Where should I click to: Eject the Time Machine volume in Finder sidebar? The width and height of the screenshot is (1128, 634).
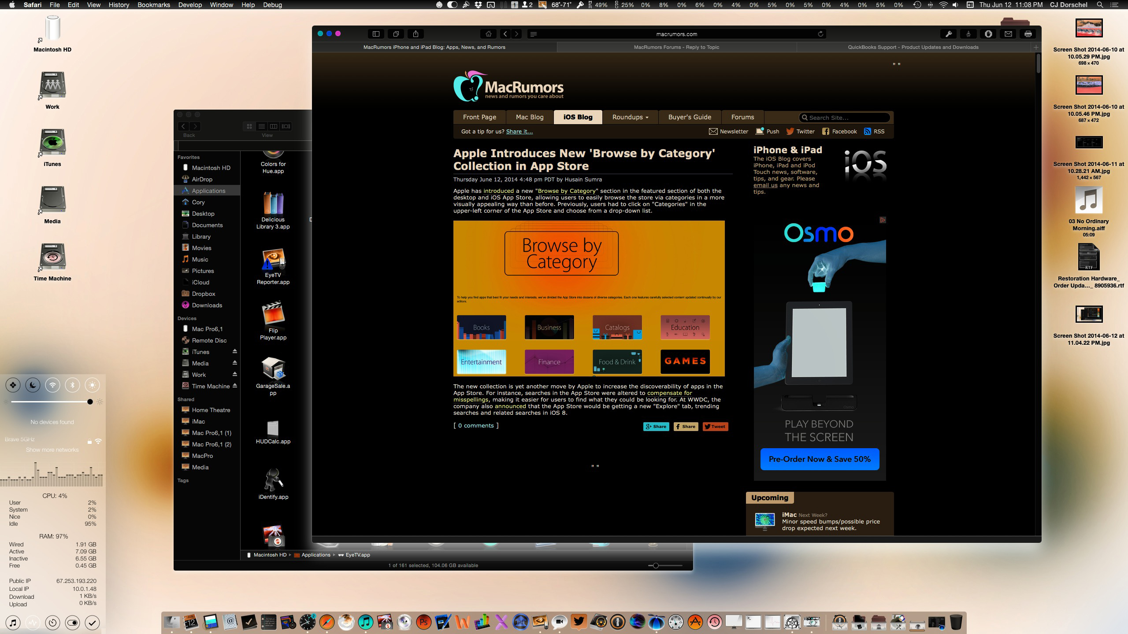click(x=235, y=386)
